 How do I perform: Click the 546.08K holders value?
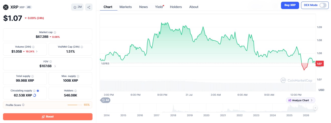(x=70, y=95)
